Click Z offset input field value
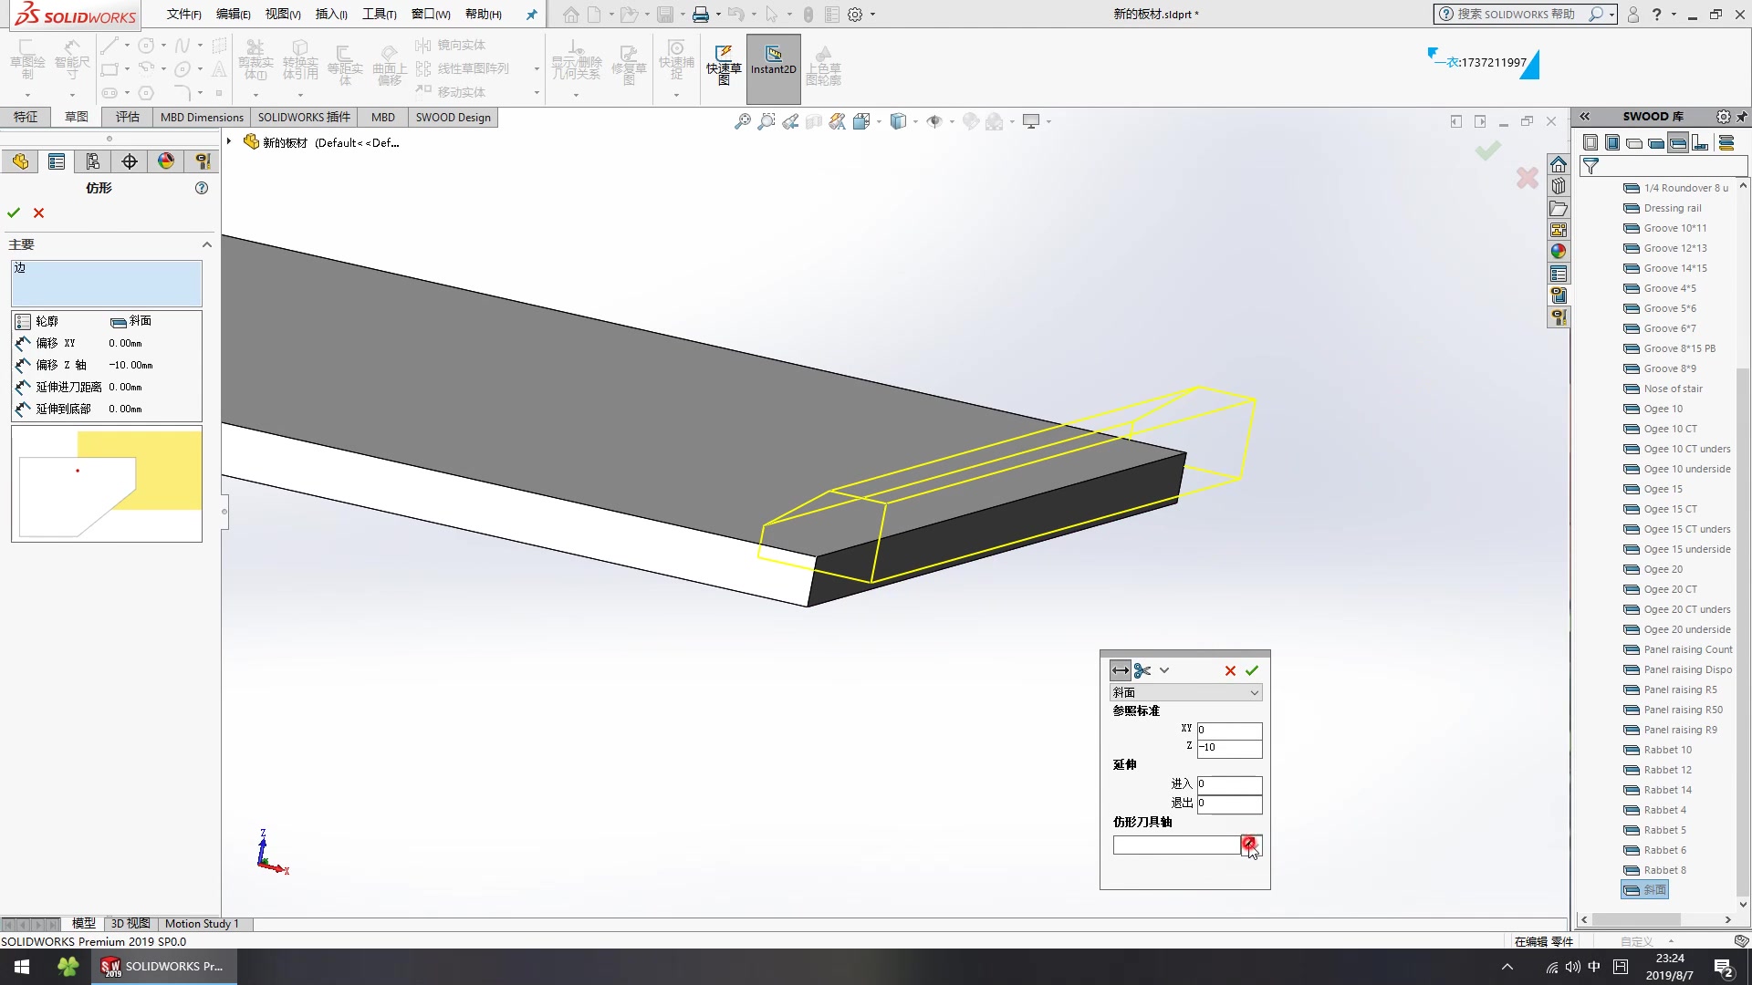 [x=1228, y=746]
